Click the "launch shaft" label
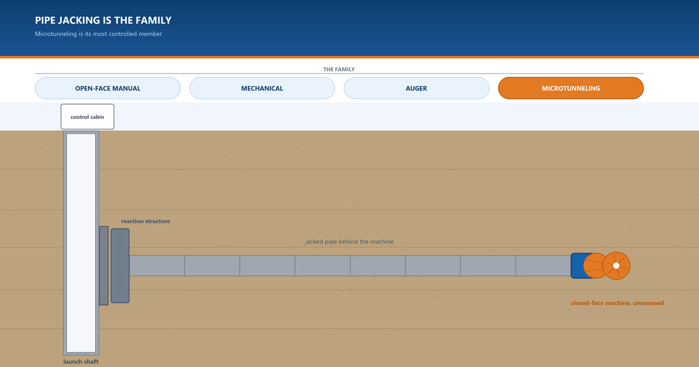The height and width of the screenshot is (367, 699). point(81,362)
